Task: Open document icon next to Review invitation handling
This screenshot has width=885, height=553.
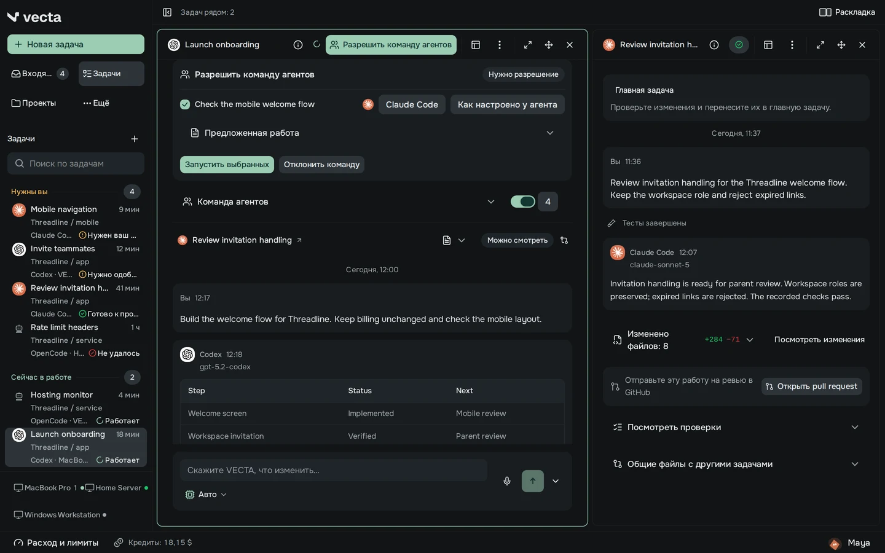Action: 447,240
